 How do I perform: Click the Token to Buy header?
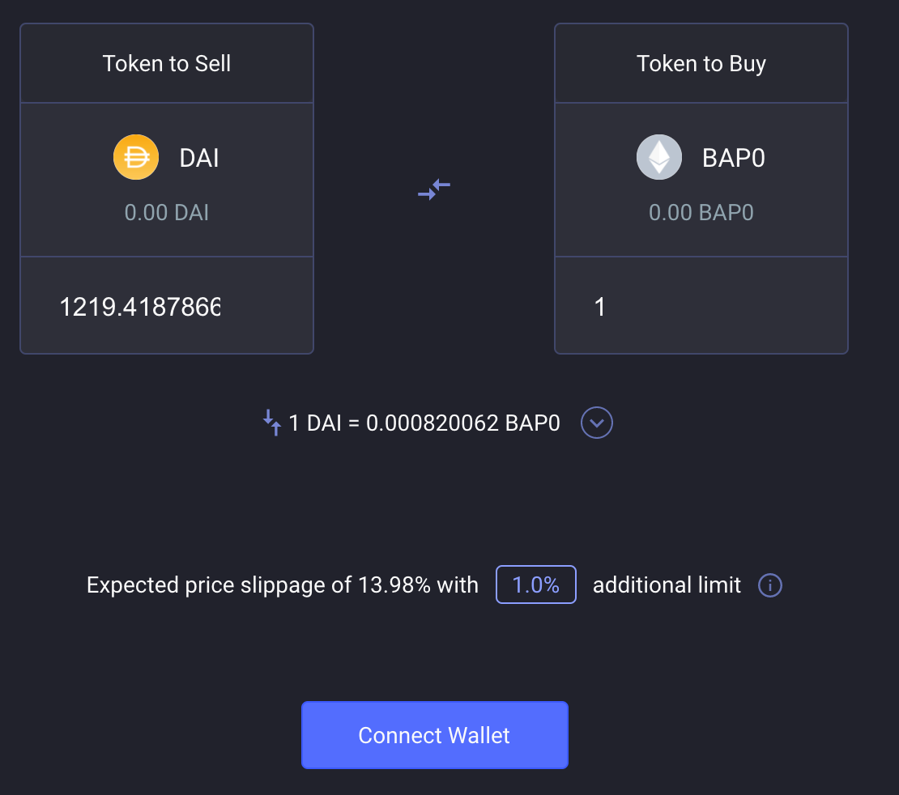[701, 64]
